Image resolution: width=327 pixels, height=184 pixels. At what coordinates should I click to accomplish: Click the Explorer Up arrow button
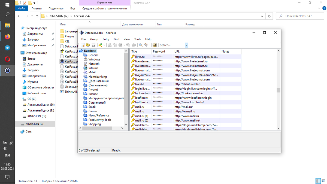click(37, 16)
